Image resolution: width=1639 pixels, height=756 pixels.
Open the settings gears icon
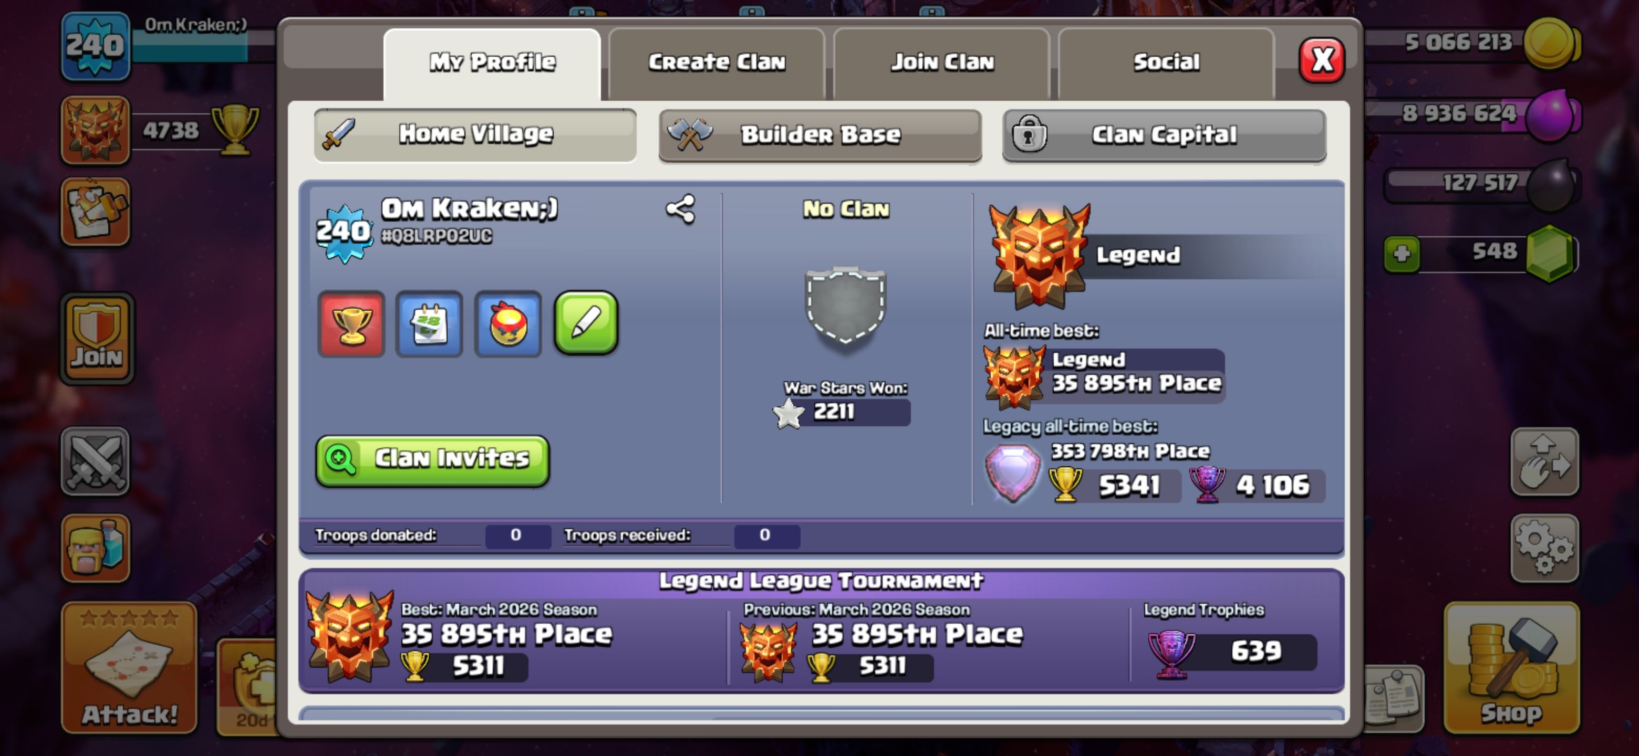(x=1544, y=548)
